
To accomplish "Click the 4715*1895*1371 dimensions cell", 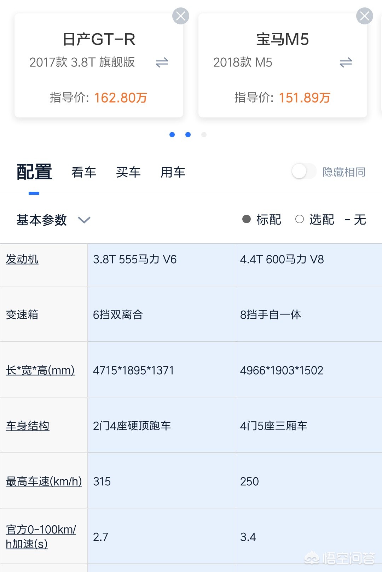I will 161,369.
